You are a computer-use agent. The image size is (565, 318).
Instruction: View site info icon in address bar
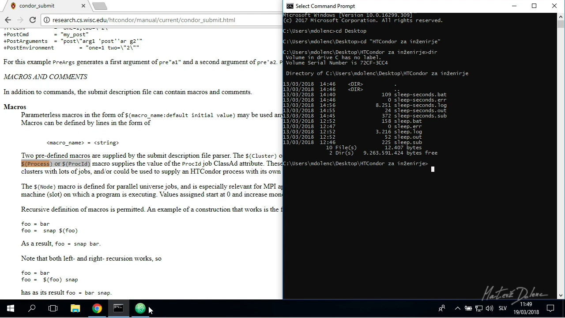click(x=46, y=20)
